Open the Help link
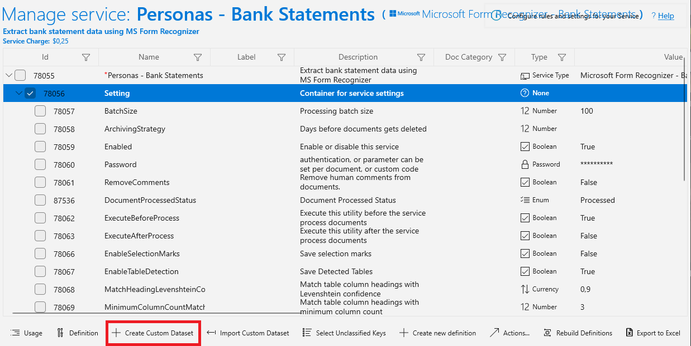 (x=666, y=16)
